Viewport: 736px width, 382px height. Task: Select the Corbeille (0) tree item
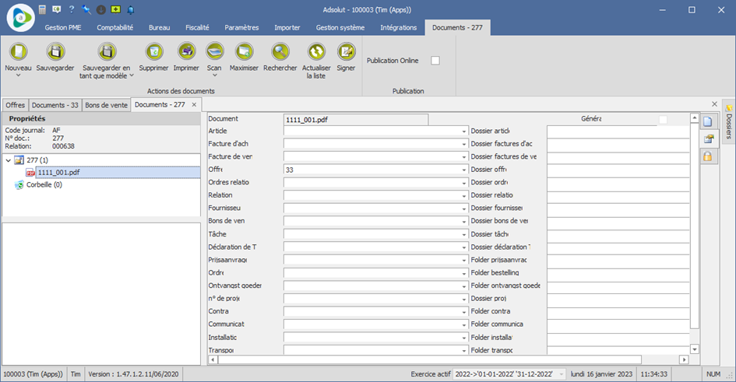[x=44, y=184]
